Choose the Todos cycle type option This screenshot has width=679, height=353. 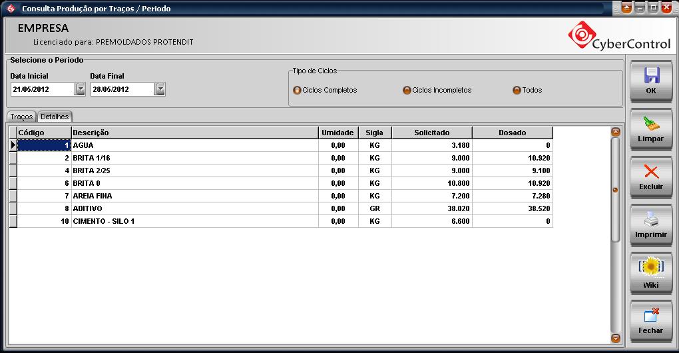tap(517, 91)
